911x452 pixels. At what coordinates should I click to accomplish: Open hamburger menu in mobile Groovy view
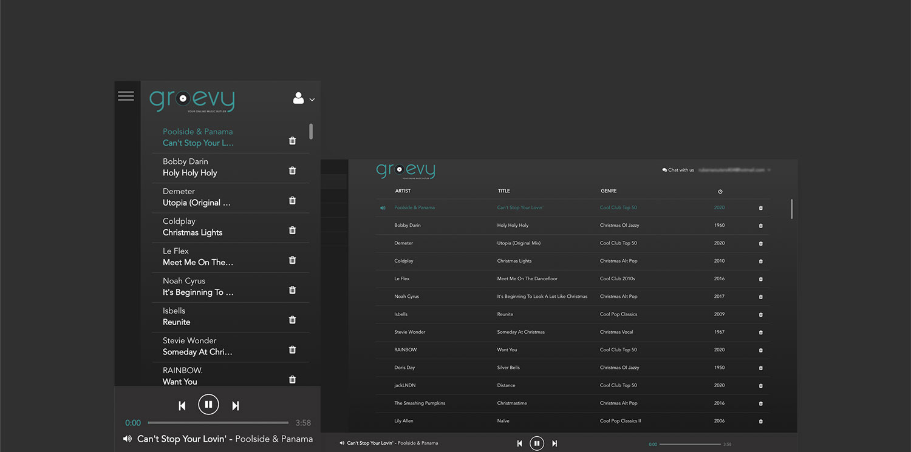click(x=126, y=96)
